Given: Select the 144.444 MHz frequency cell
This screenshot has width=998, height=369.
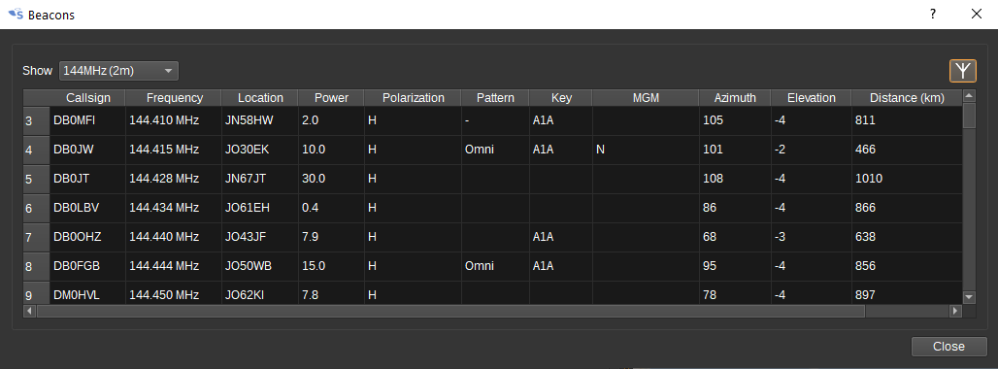Looking at the screenshot, I should click(x=174, y=266).
